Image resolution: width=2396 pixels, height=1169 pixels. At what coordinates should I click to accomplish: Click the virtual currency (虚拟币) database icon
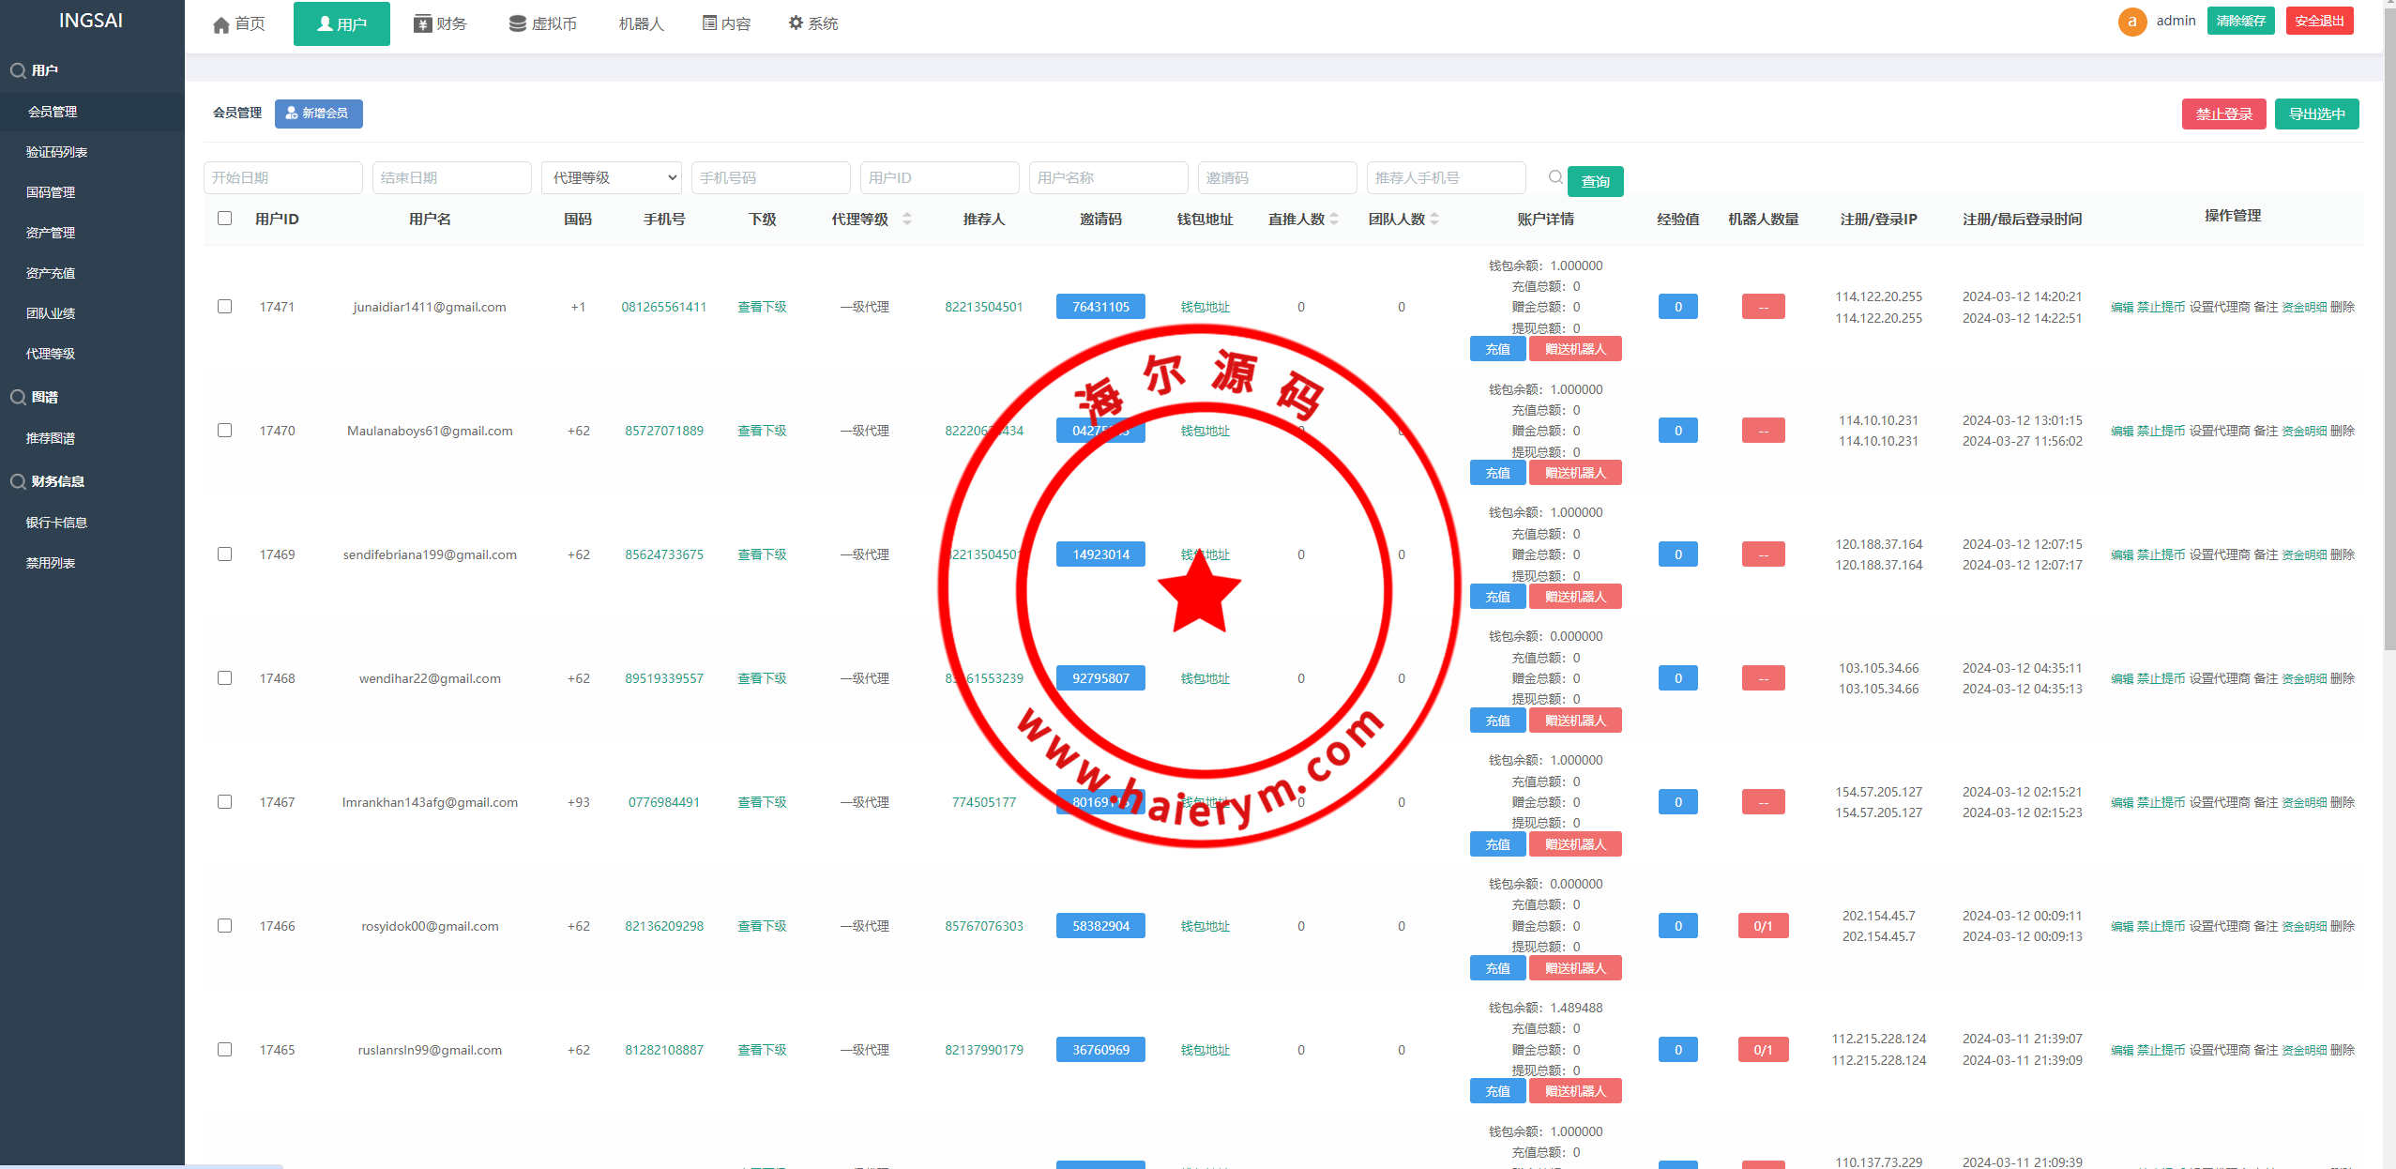tap(517, 23)
